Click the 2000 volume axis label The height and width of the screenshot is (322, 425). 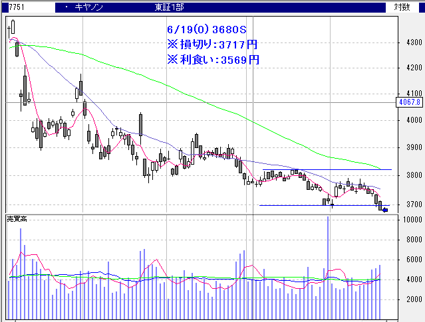click(408, 300)
